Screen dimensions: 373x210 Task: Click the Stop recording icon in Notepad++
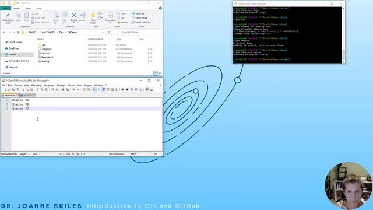pos(127,89)
